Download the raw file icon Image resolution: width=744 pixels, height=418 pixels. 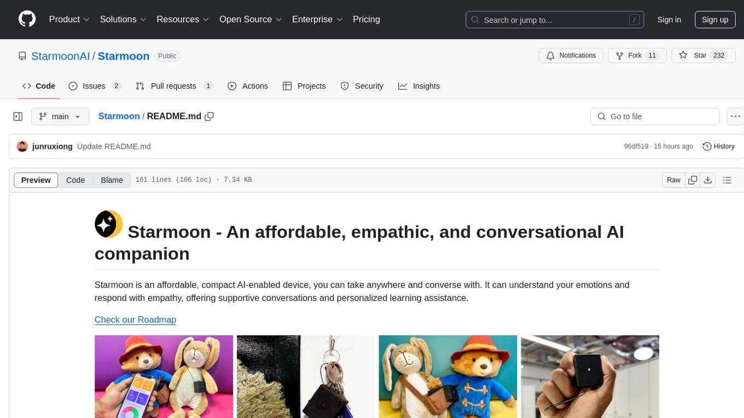pos(708,180)
